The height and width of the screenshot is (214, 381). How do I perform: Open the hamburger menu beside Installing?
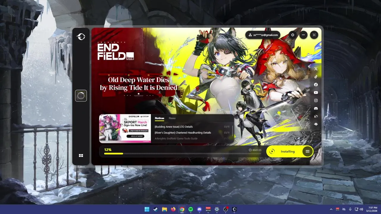(307, 152)
